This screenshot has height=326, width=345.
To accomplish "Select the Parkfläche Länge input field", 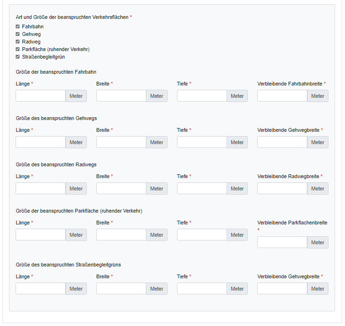I will click(x=41, y=235).
